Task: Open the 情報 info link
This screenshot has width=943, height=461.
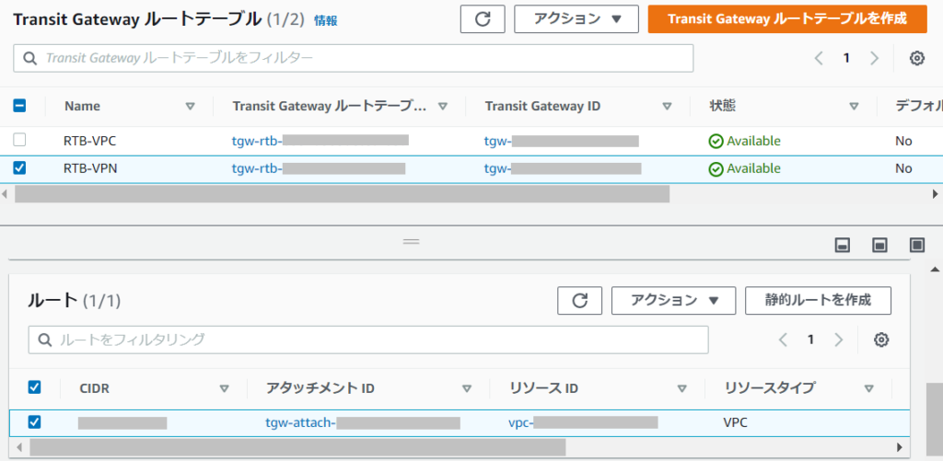Action: 325,21
